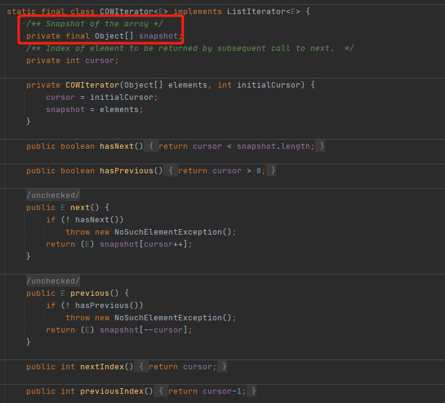The image size is (445, 403).
Task: Click snapshot.length in the hasNext method
Action: pyautogui.click(x=274, y=146)
